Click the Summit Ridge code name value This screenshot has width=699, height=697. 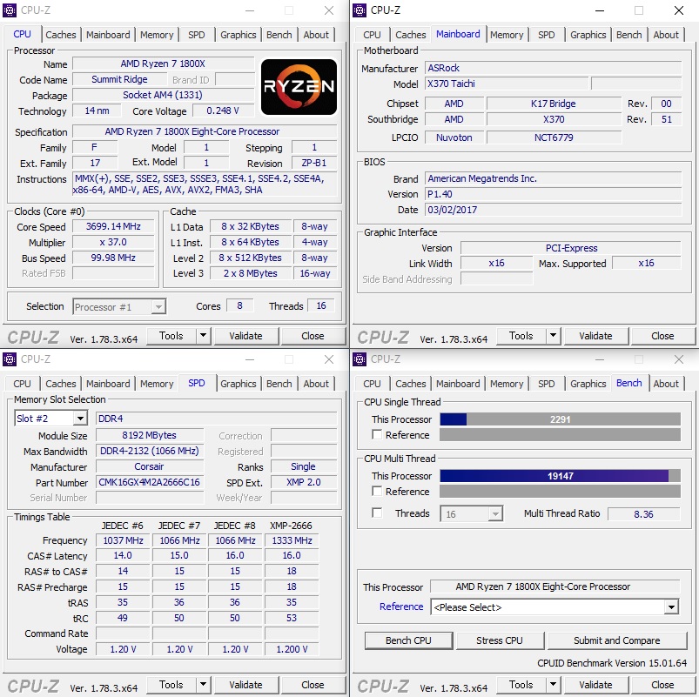[119, 79]
